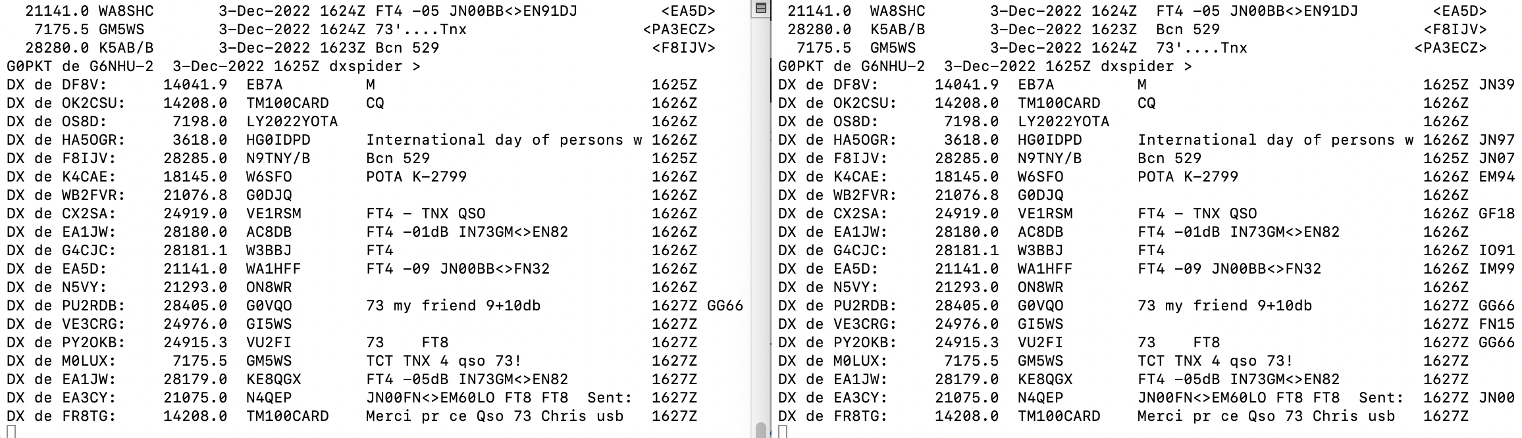Screen dimensions: 1522x438
Task: Click LY2022YOTA callsign in the right pane
Action: coord(1063,122)
